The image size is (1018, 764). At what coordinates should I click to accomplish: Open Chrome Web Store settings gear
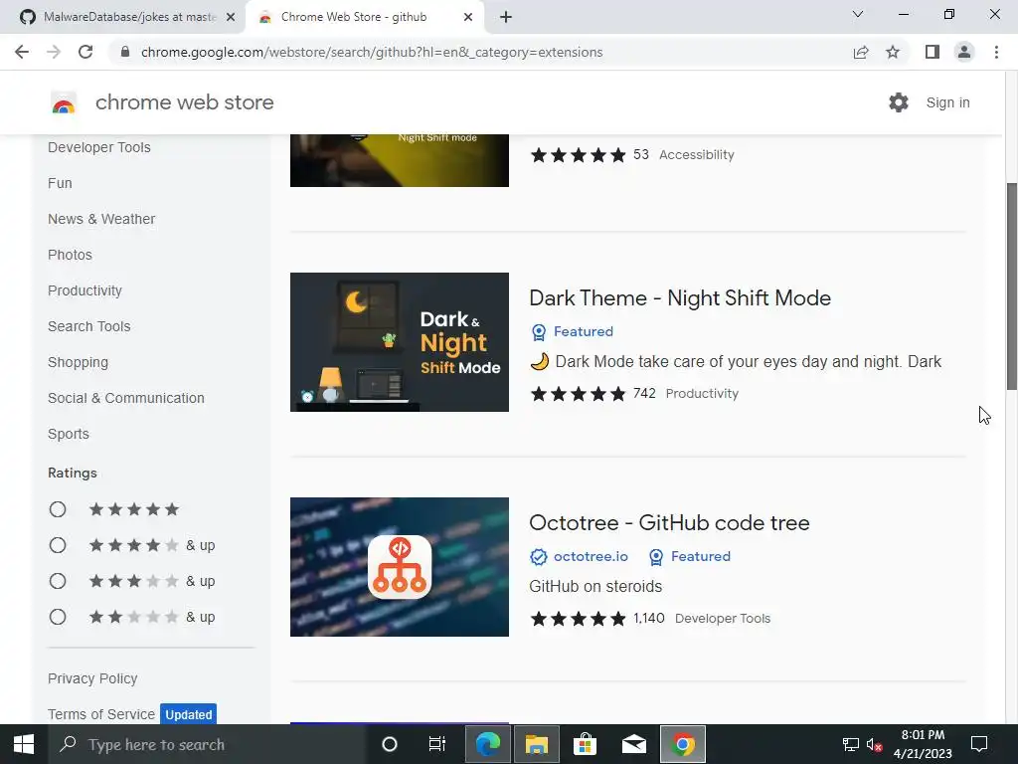pos(899,102)
